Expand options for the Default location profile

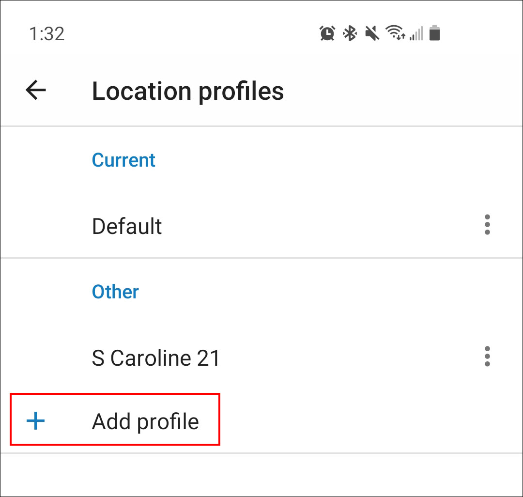[x=487, y=224]
